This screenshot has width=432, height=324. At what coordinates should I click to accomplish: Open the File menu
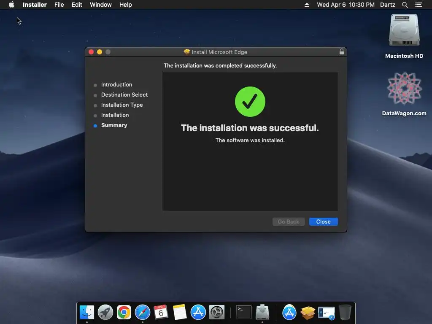[x=59, y=5]
